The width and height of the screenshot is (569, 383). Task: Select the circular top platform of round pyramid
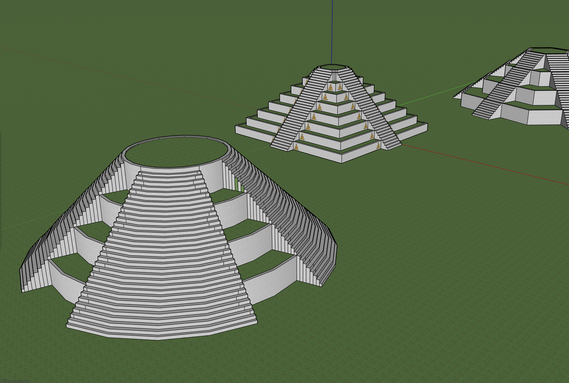point(173,152)
